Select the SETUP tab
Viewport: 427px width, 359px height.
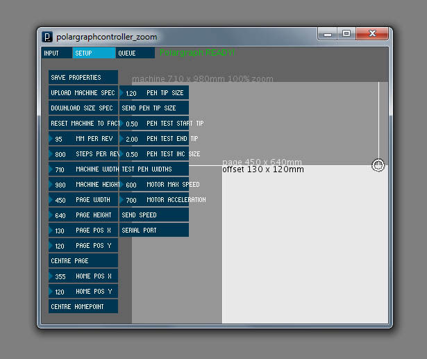point(94,53)
